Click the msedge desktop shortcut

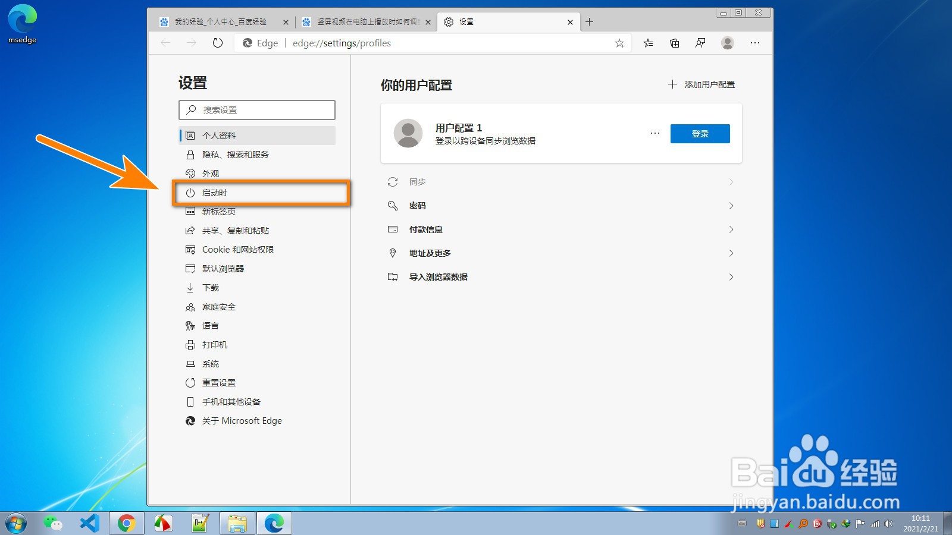click(x=23, y=24)
